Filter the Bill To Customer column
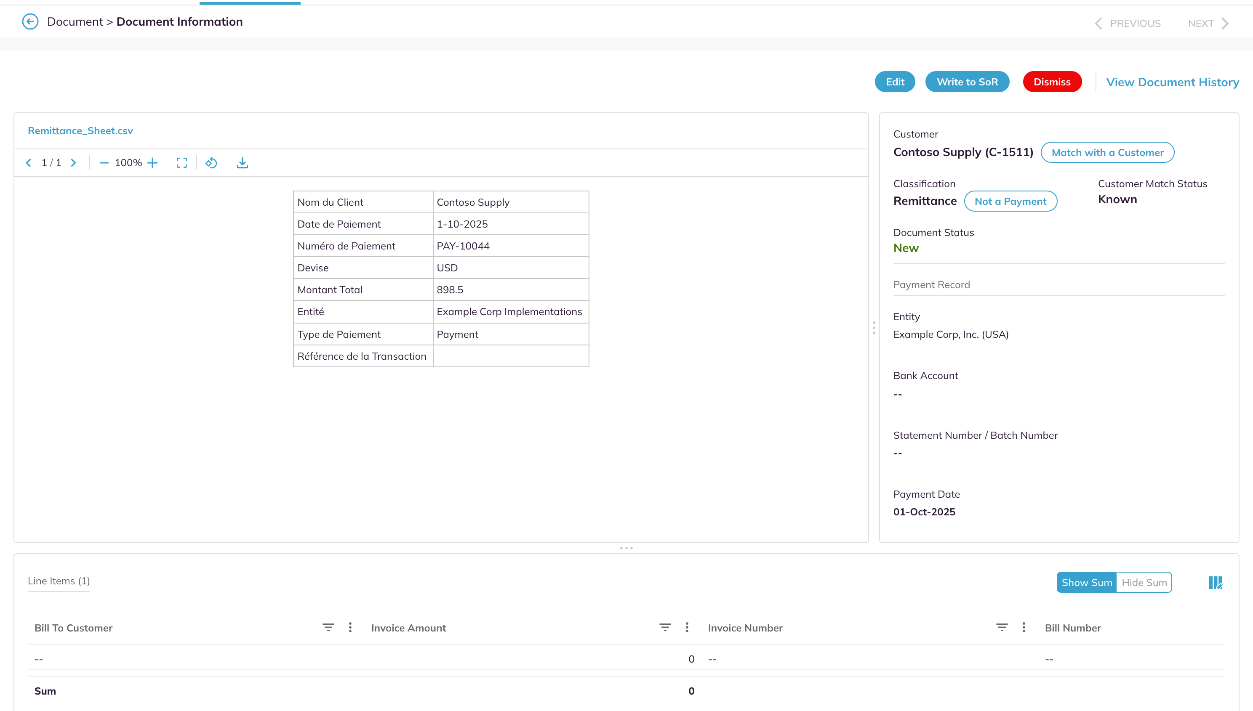 (x=328, y=627)
